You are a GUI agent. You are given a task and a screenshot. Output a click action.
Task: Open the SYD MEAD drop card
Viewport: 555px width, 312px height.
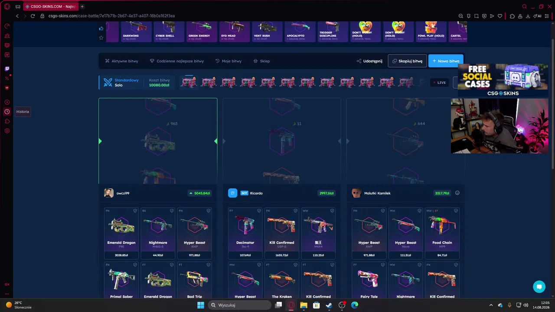[235, 32]
